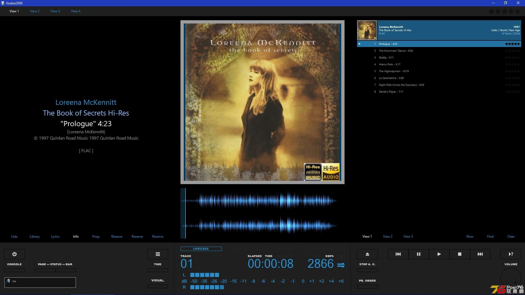Click the elapsed time 00:00:08 display
Screen dimensions: 525x295
[x=270, y=264]
